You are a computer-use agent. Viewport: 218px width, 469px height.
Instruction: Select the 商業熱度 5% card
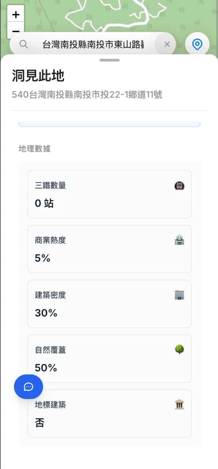pyautogui.click(x=109, y=249)
